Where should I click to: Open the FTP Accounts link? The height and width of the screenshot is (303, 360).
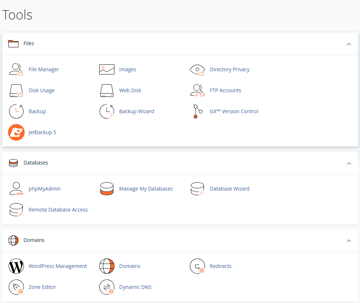point(226,90)
